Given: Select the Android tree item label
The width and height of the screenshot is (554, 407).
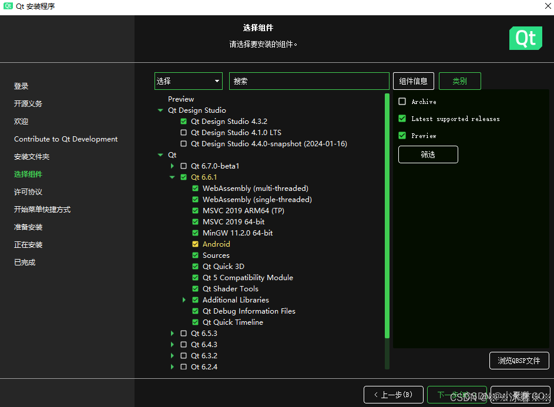Looking at the screenshot, I should [216, 244].
